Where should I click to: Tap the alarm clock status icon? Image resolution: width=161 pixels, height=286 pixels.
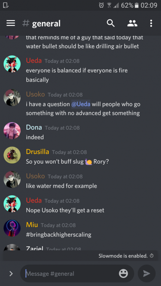pyautogui.click(x=101, y=5)
